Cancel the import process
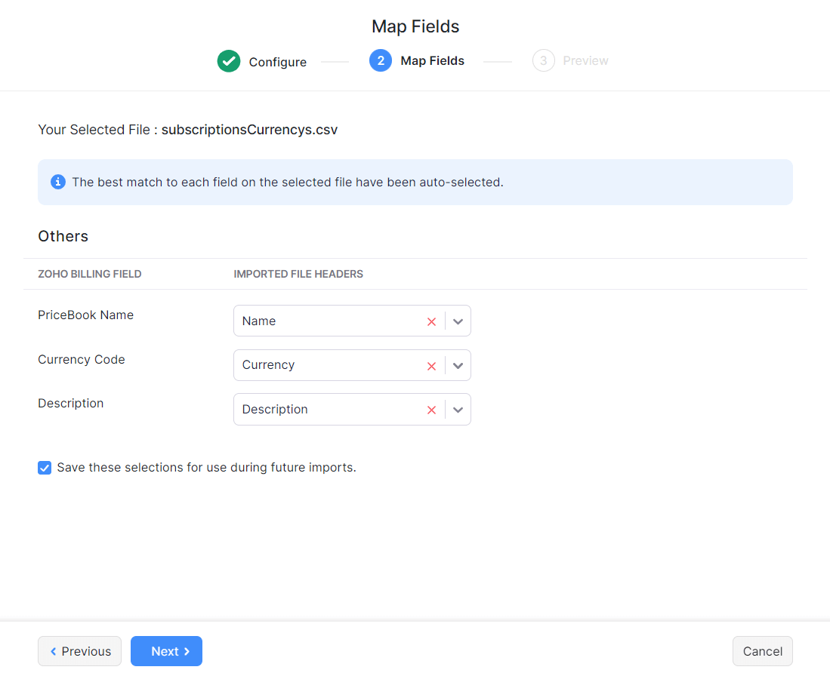 762,651
